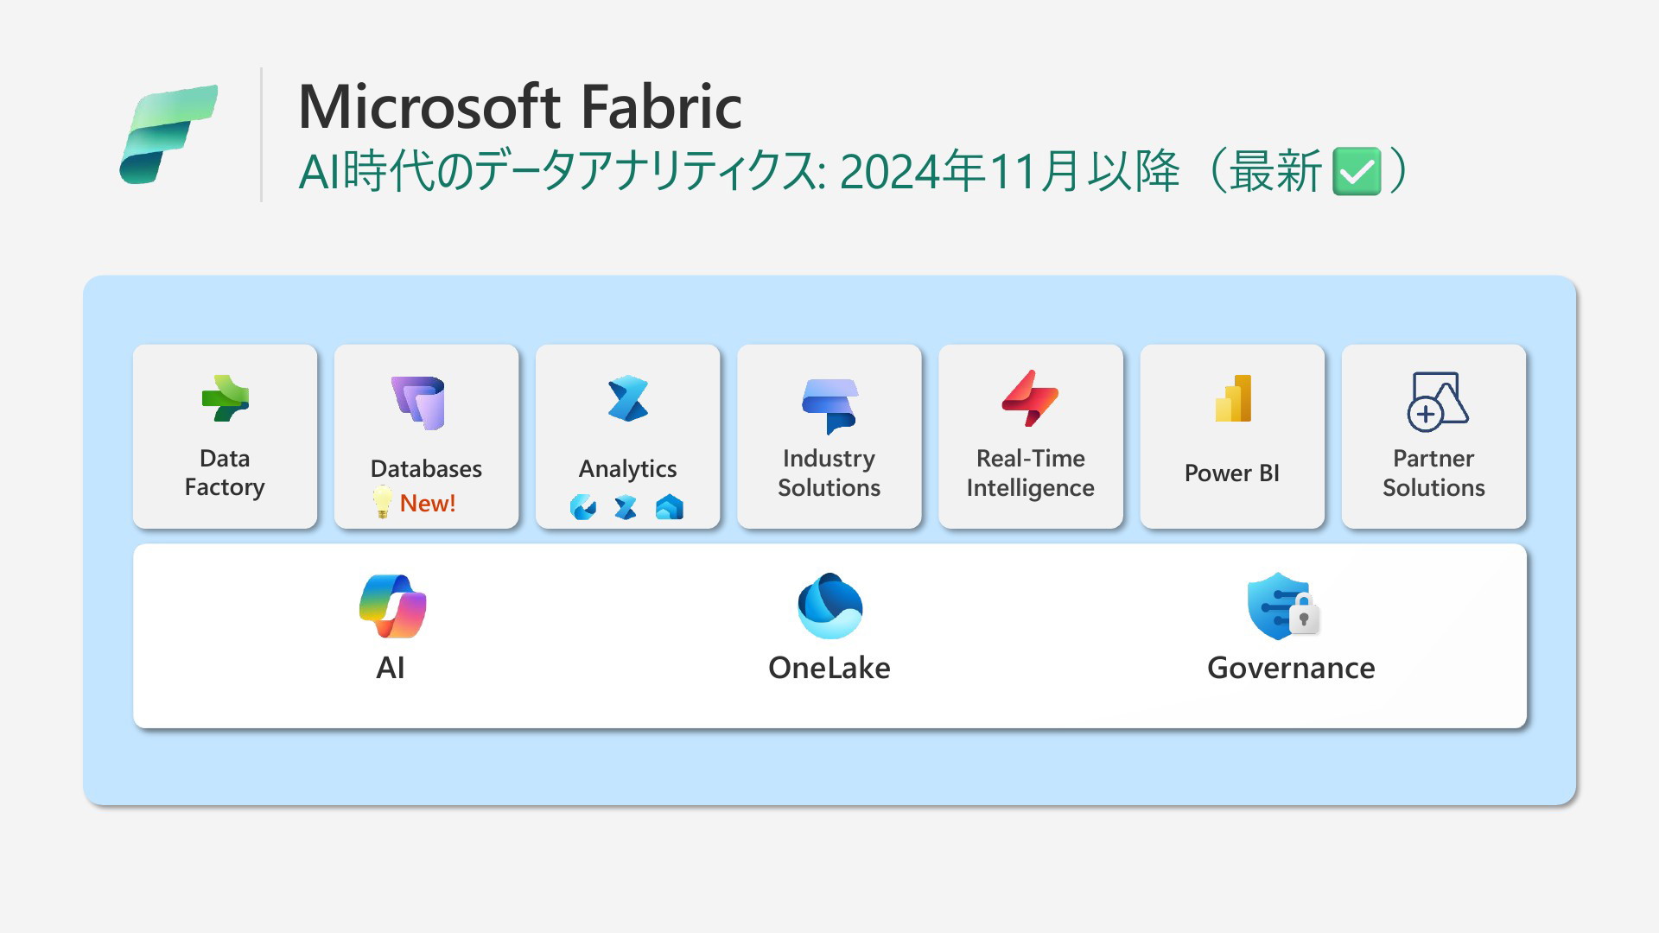The width and height of the screenshot is (1659, 933).
Task: Click the Microsoft Fabric title text
Action: click(520, 107)
